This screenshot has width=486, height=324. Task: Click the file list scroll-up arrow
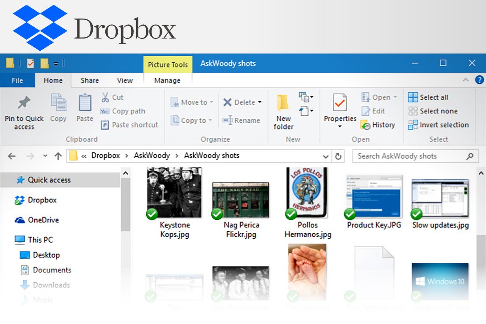(481, 173)
